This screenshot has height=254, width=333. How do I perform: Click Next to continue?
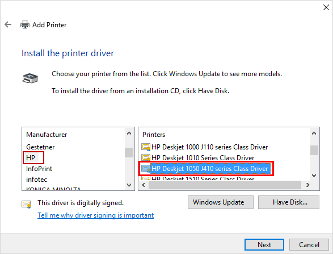point(264,245)
